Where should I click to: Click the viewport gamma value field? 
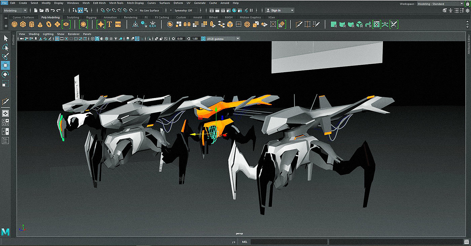(195, 39)
